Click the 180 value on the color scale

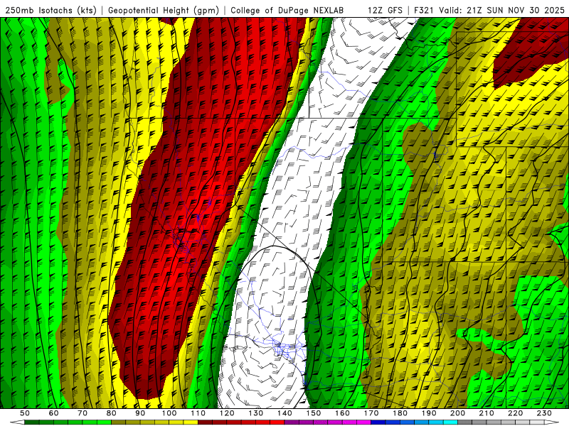pos(400,413)
